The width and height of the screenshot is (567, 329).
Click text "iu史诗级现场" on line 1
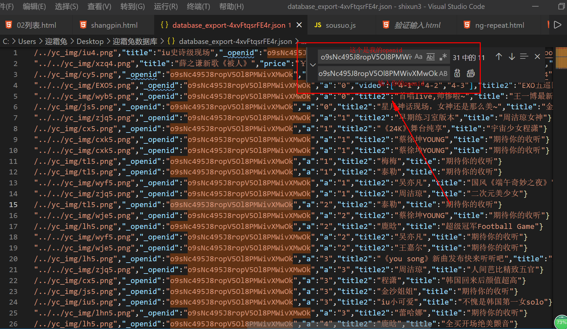(185, 53)
